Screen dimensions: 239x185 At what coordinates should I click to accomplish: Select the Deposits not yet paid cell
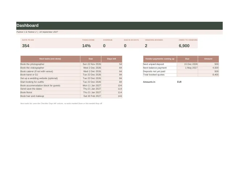(x=160, y=71)
